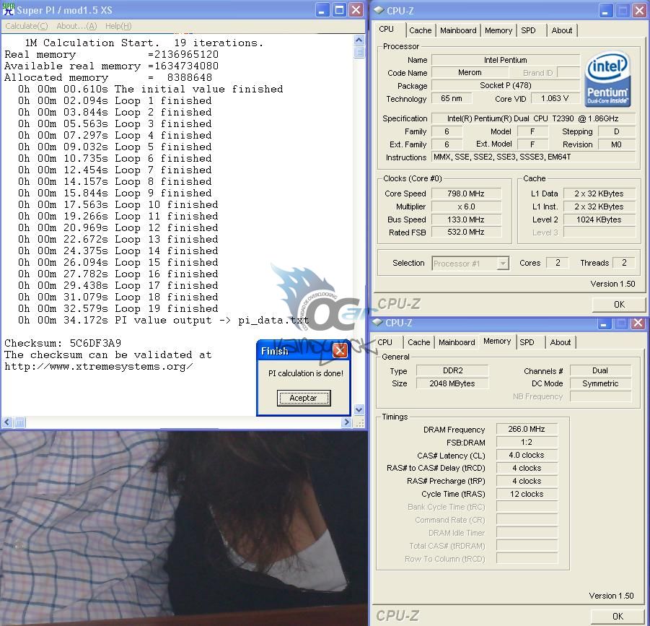Click the Cores count field showing 2
The width and height of the screenshot is (650, 626).
pos(558,263)
